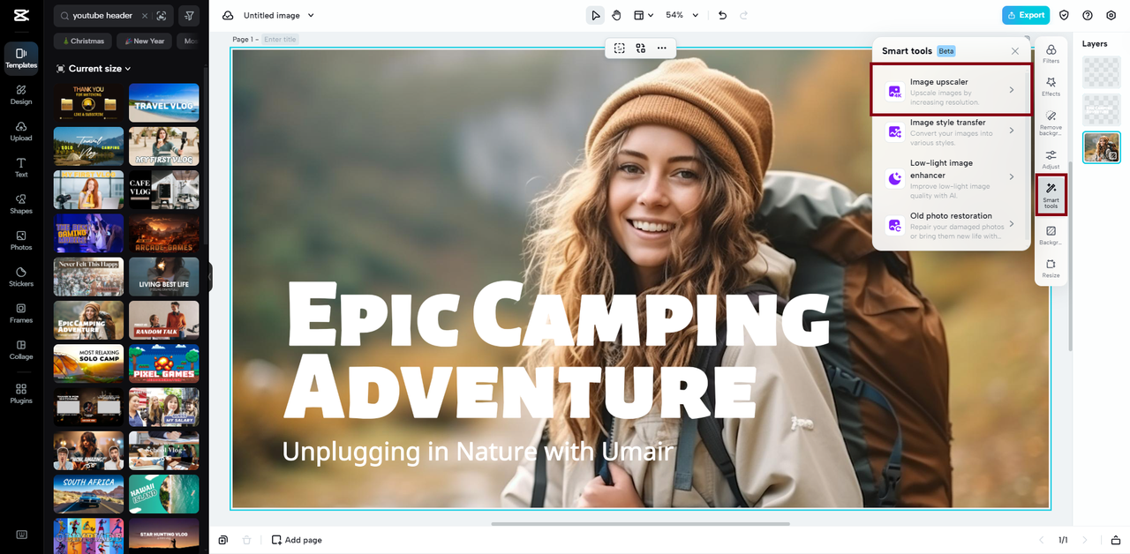Go to next page arrow
1130x554 pixels.
pos(1085,540)
